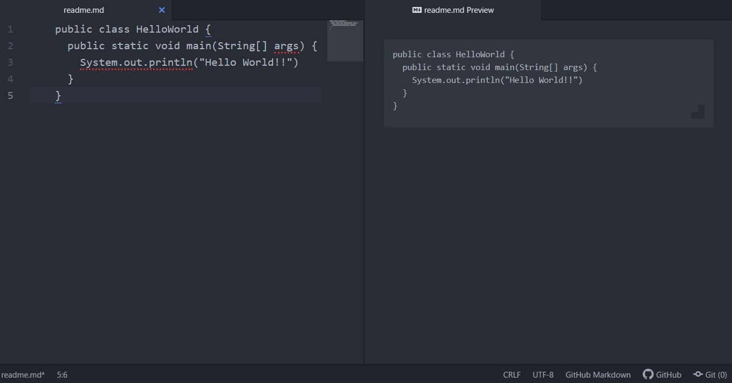The width and height of the screenshot is (732, 383).
Task: Click the closing brace on editor line 5
Action: 58,96
